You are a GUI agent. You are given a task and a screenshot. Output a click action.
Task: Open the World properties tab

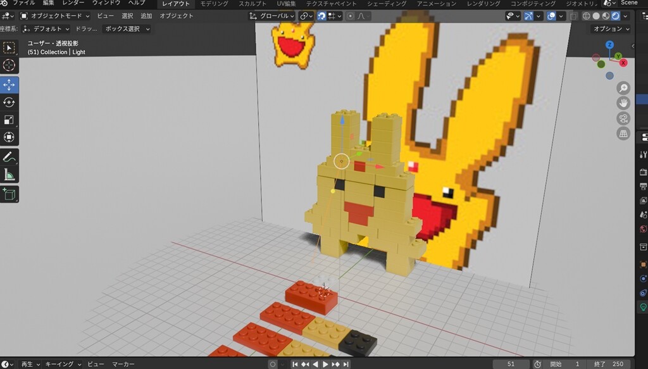click(643, 229)
